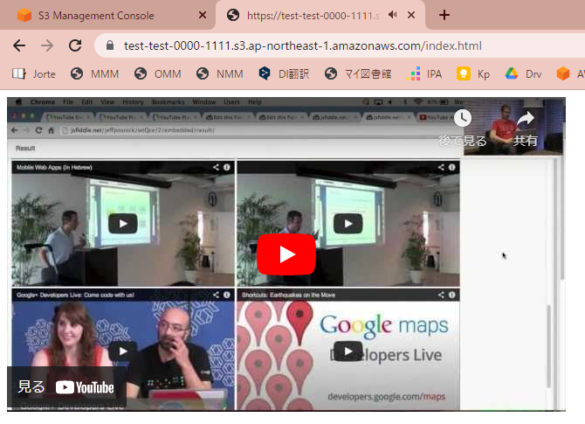Go forward with the forward arrow

pos(47,45)
